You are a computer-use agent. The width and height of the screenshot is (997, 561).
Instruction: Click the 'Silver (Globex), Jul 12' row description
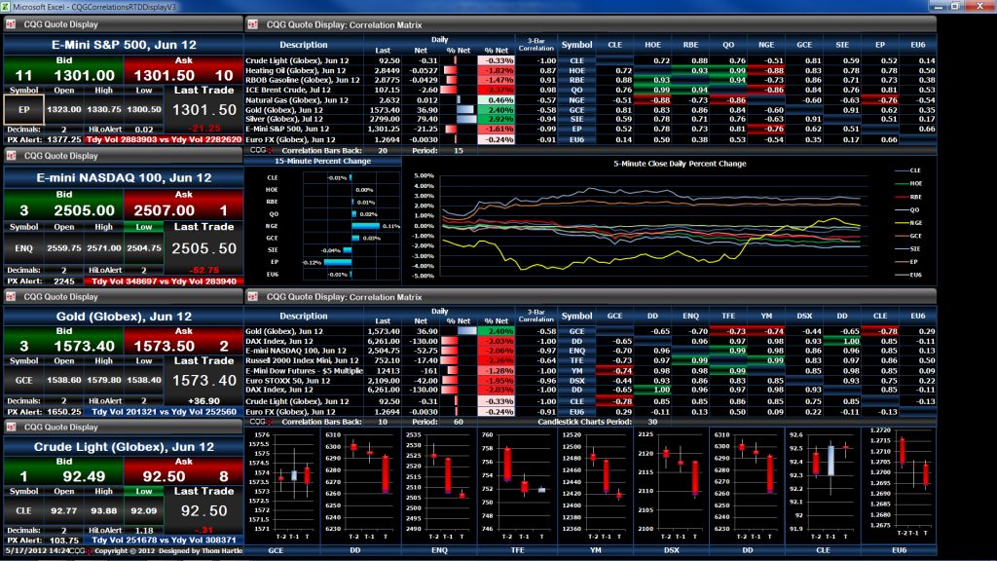(284, 119)
